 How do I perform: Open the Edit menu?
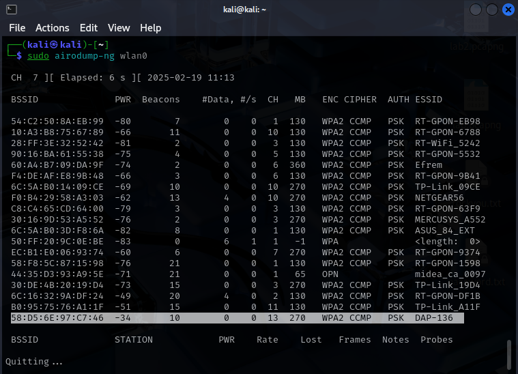pyautogui.click(x=89, y=28)
